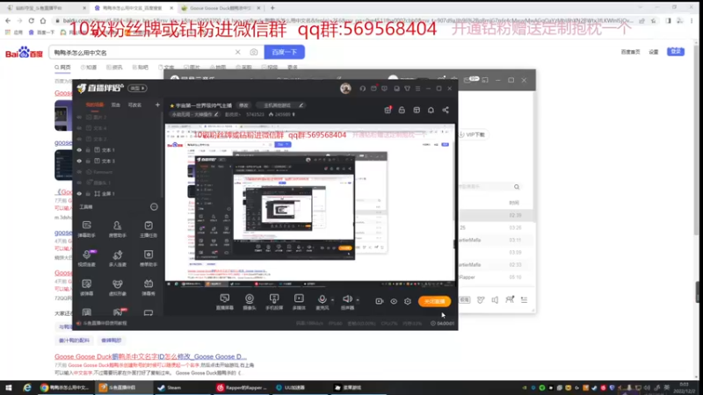Click the 百度一下 search button

284,52
